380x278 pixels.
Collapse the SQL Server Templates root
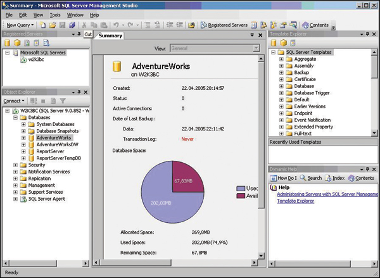coord(274,53)
